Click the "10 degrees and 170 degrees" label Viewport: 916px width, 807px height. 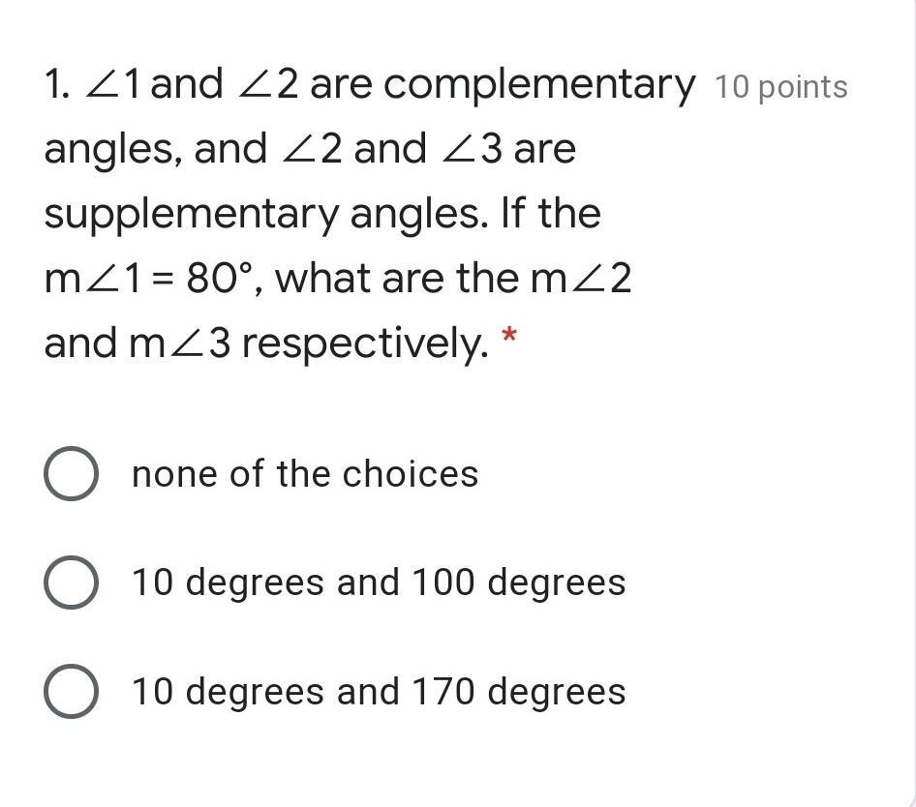[379, 692]
